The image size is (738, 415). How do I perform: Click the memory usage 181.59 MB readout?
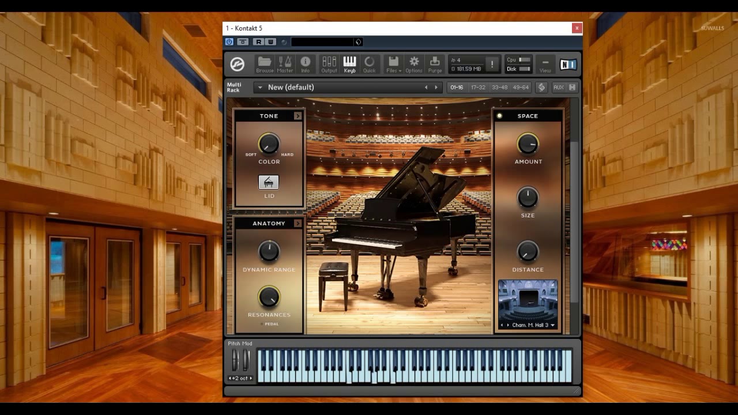(x=469, y=69)
